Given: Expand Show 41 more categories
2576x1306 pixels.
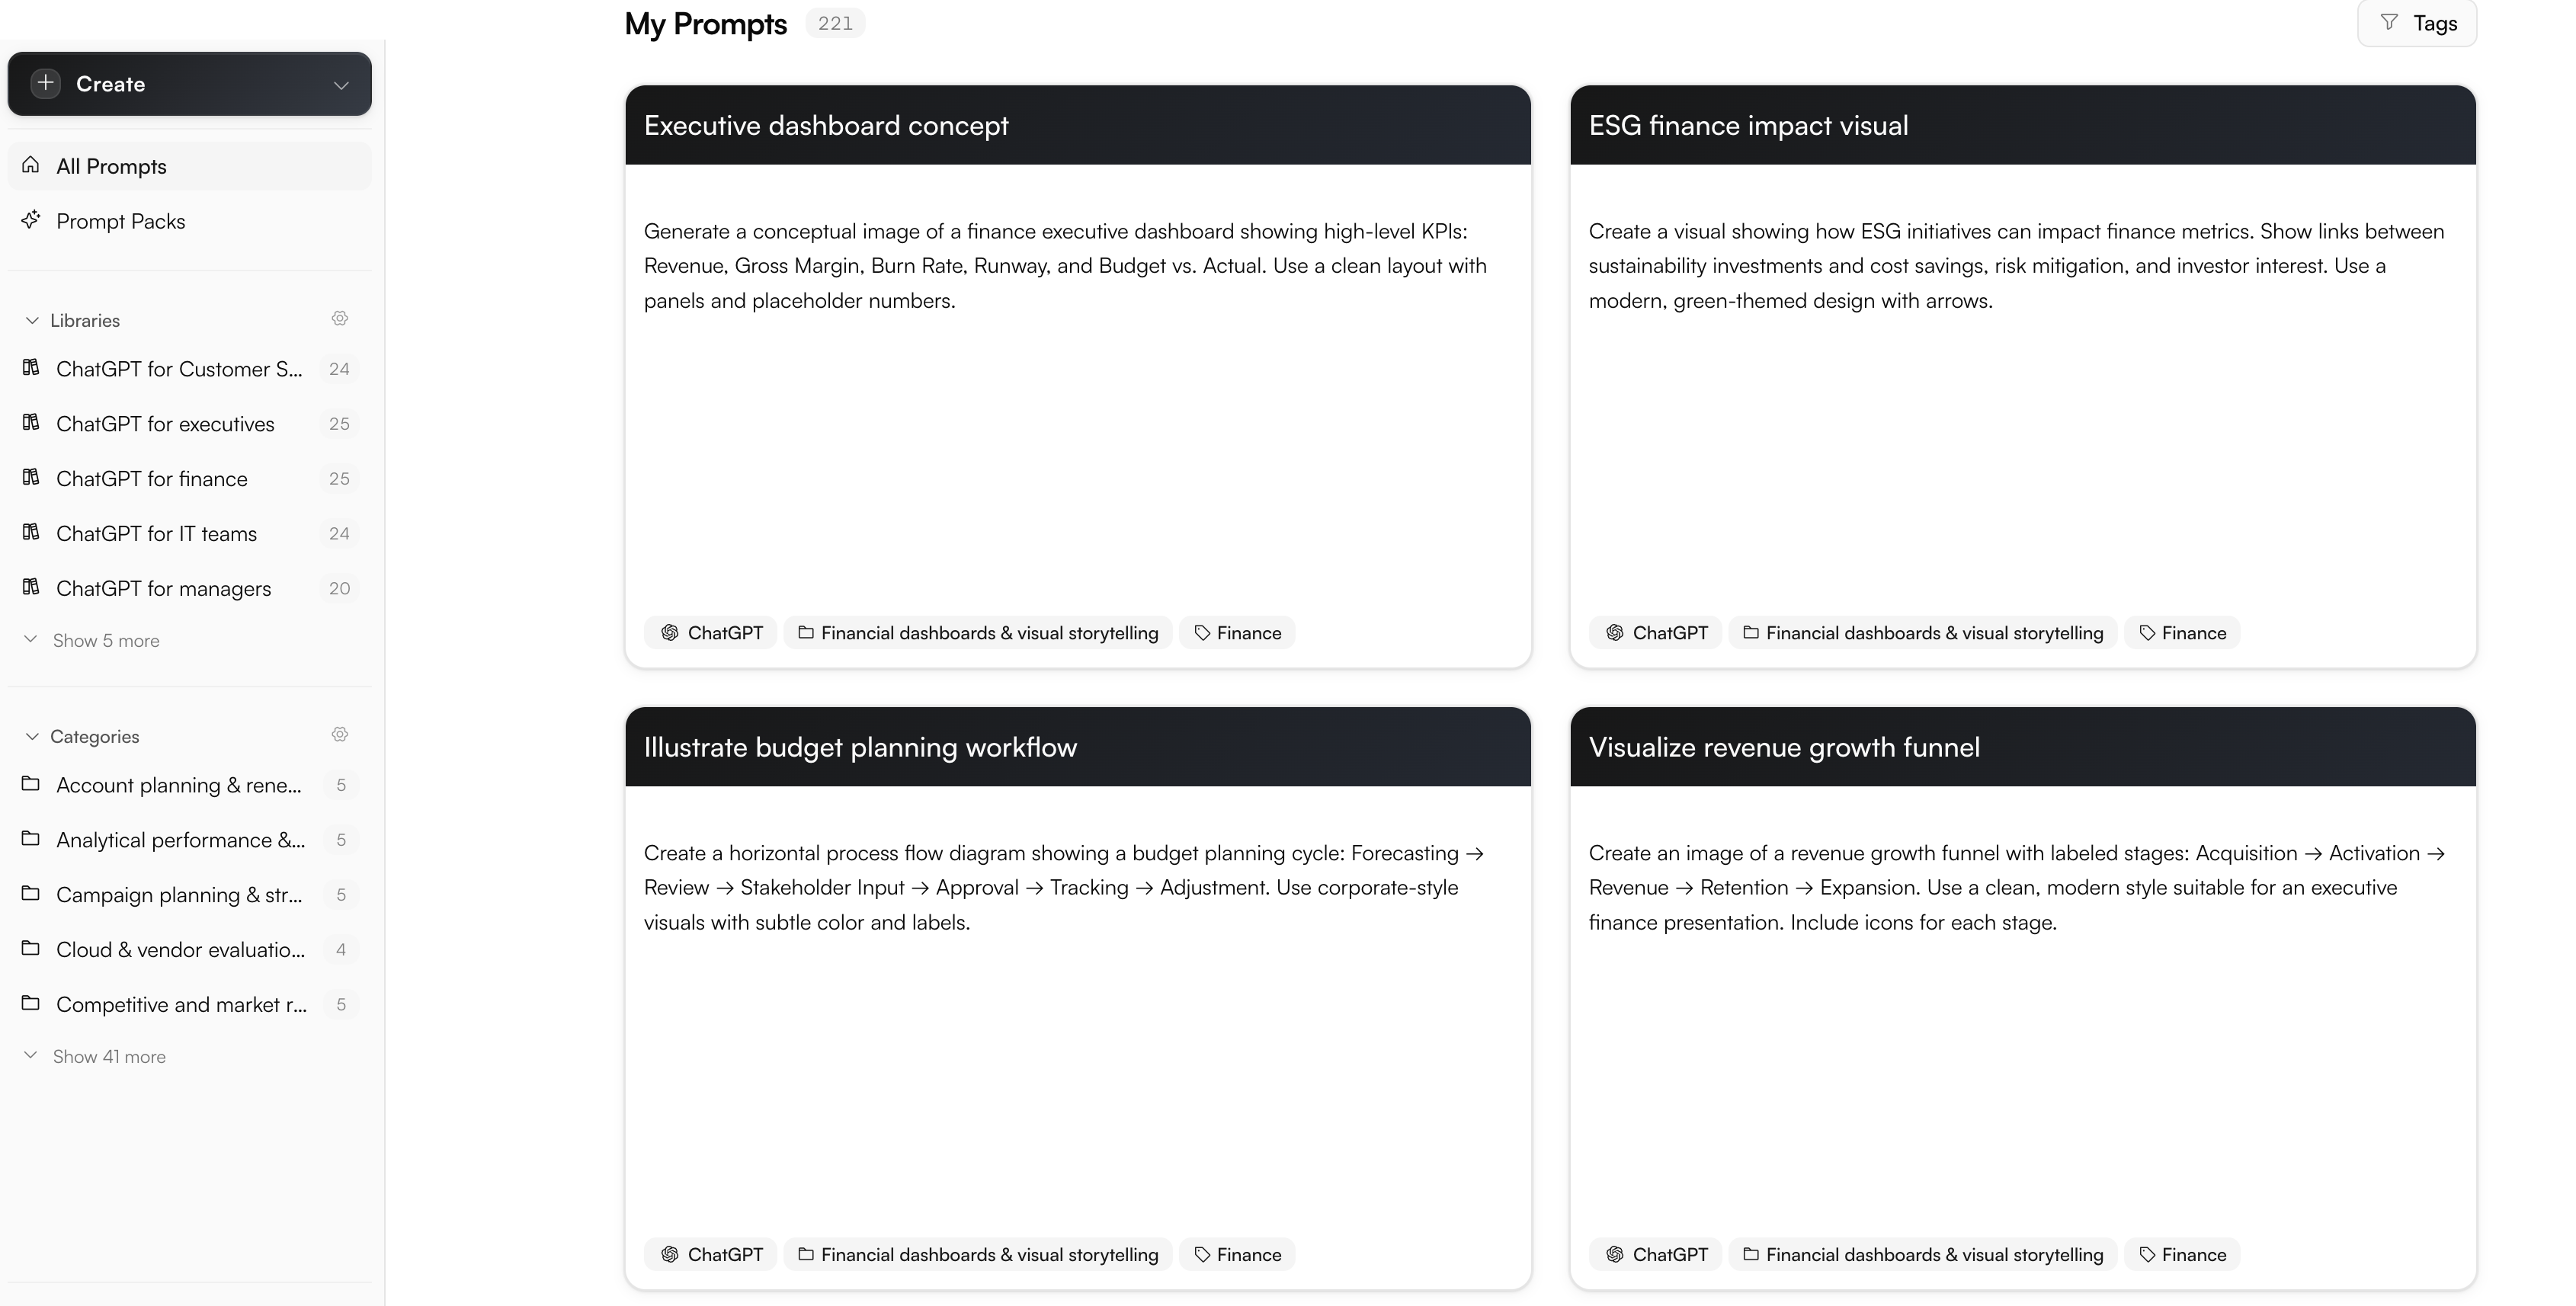Looking at the screenshot, I should (108, 1057).
